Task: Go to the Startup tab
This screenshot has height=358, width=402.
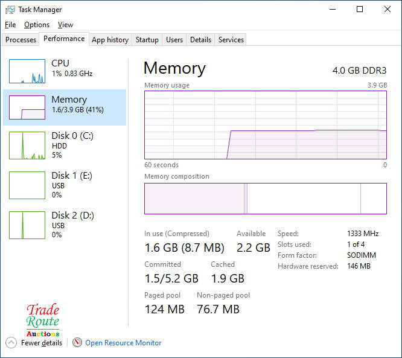Action: pyautogui.click(x=147, y=40)
